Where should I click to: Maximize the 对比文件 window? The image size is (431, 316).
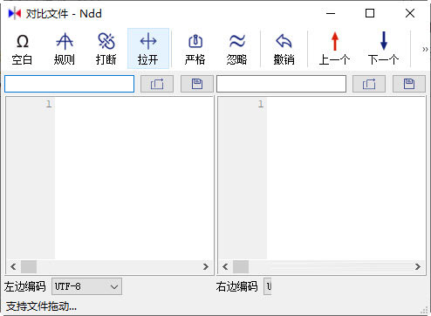click(370, 13)
